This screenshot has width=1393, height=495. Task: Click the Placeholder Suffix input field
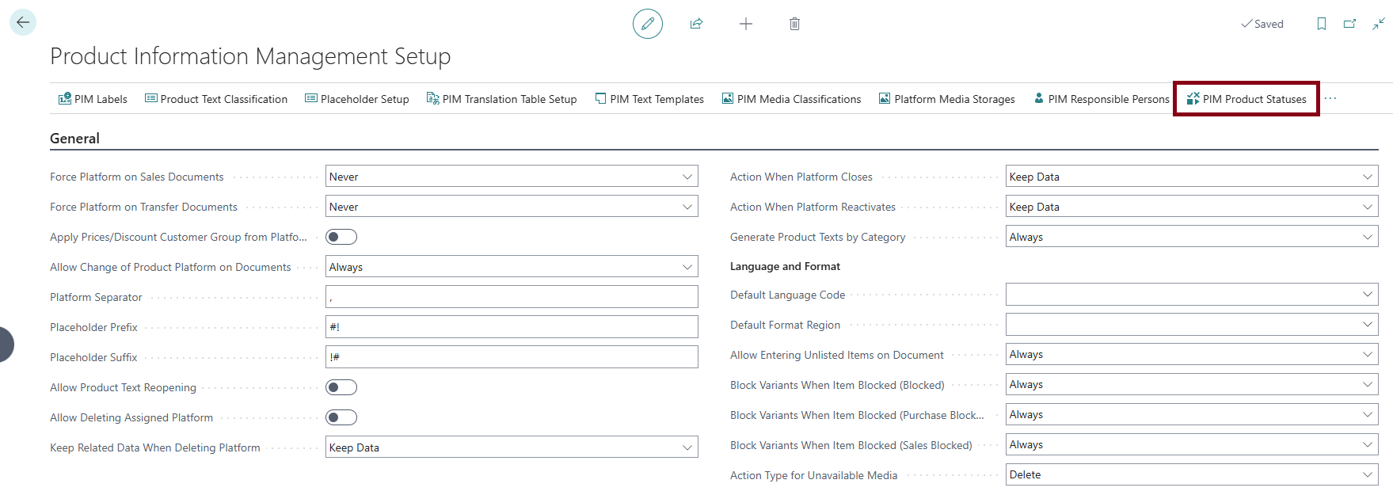point(512,357)
